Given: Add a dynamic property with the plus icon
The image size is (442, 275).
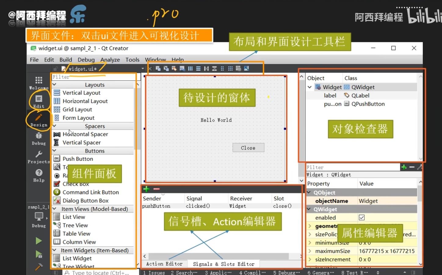Looking at the screenshot, I should pyautogui.click(x=404, y=167).
